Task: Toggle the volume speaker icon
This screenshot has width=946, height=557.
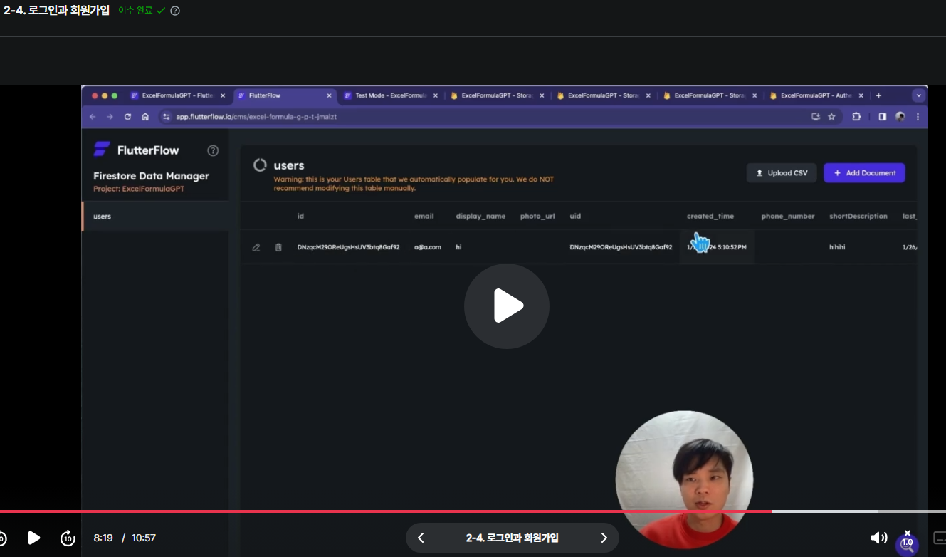Action: click(879, 538)
